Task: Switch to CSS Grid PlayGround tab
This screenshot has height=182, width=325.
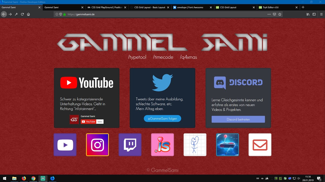Action: tap(107, 7)
